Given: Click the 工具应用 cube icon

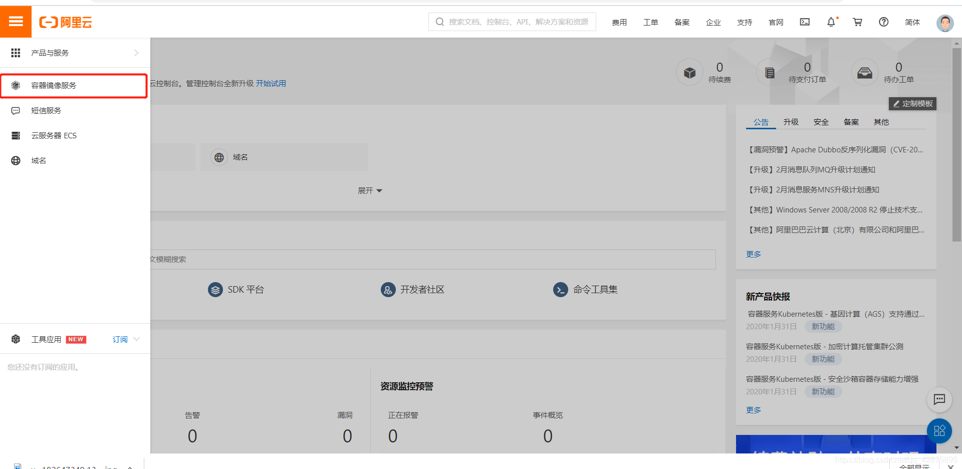Looking at the screenshot, I should tap(16, 339).
